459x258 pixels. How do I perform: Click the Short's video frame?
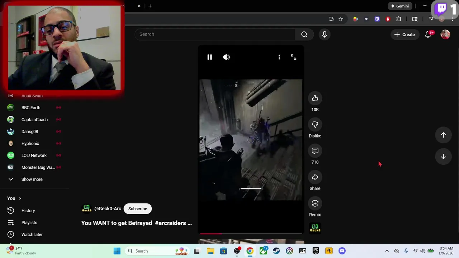click(251, 140)
